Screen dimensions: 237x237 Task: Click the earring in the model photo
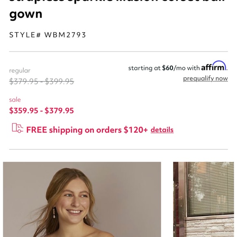click(54, 212)
